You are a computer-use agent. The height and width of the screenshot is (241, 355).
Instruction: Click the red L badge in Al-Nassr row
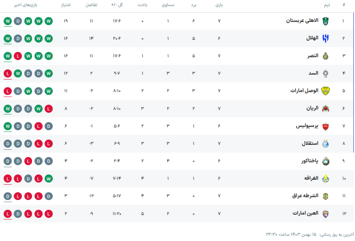point(18,56)
